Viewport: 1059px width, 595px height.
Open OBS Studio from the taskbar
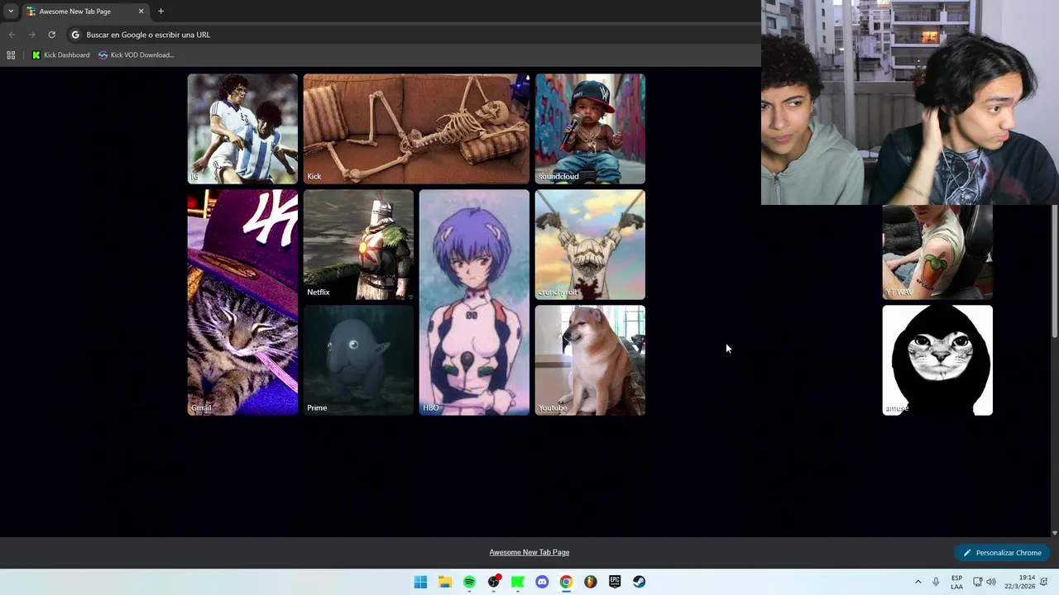494,582
